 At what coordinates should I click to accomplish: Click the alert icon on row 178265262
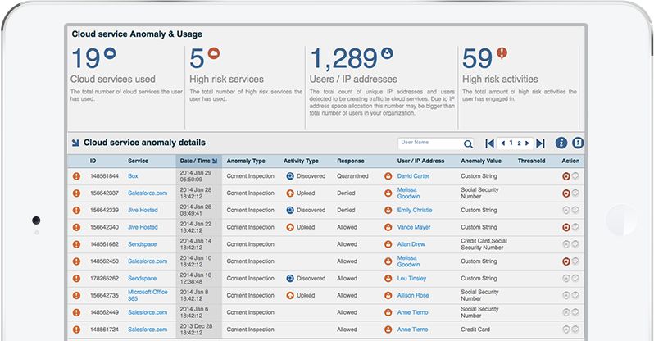click(x=77, y=279)
